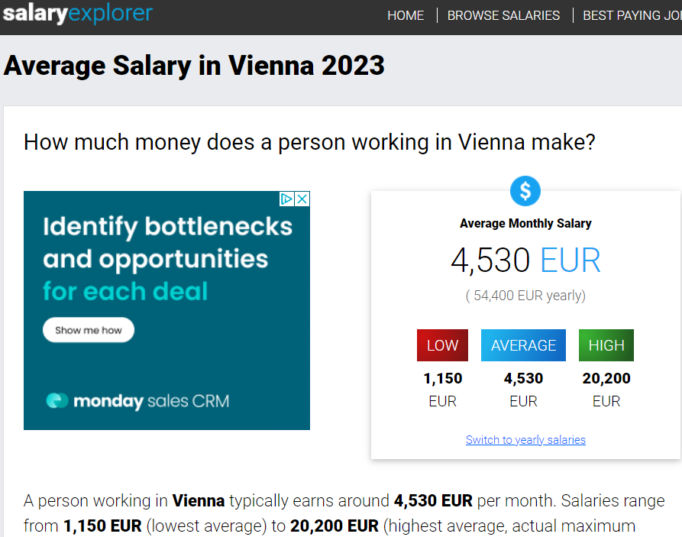Select the blue AVERAGE salary badge
This screenshot has width=682, height=537.
[523, 345]
